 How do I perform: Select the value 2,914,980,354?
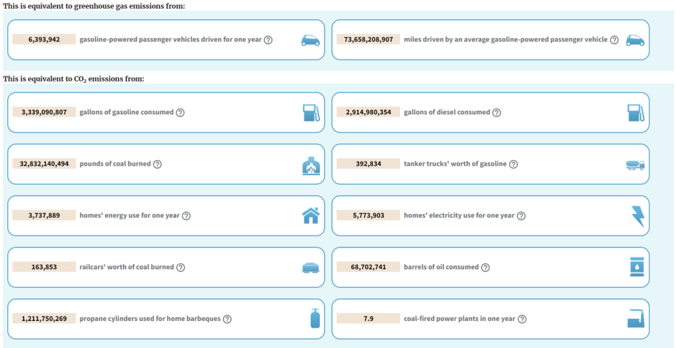click(368, 112)
